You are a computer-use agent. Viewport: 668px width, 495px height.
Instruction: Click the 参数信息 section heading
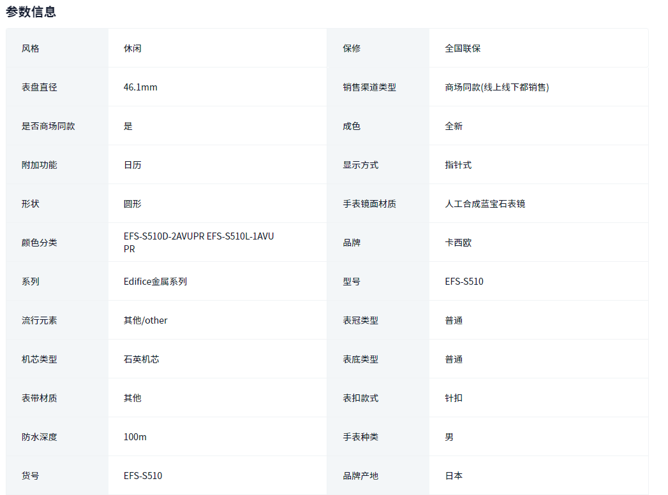pos(31,11)
